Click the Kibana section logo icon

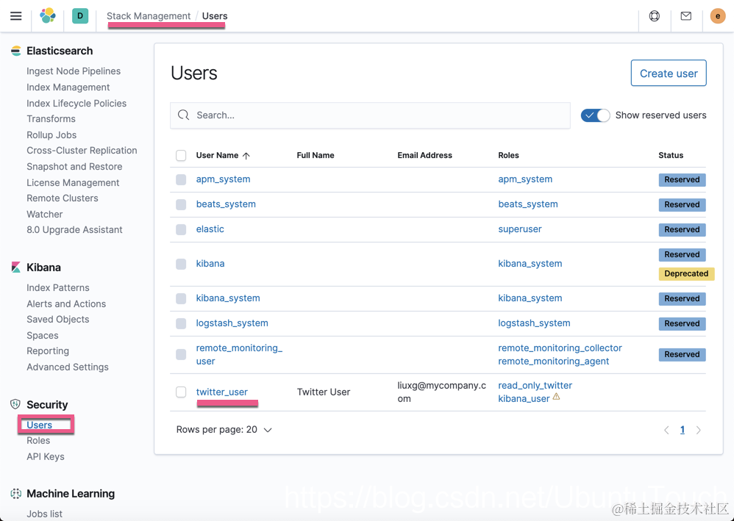(16, 267)
